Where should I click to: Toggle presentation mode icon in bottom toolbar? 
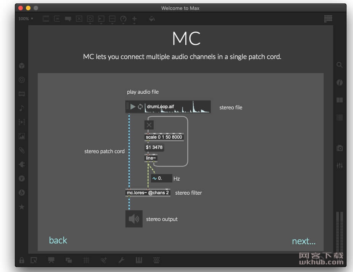pos(51,260)
